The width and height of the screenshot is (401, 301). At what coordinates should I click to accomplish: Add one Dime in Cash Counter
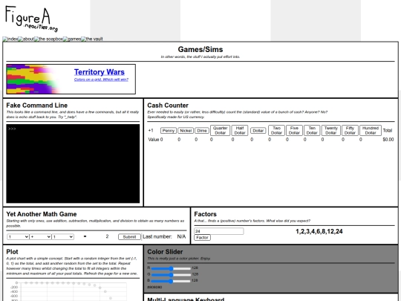tap(202, 131)
